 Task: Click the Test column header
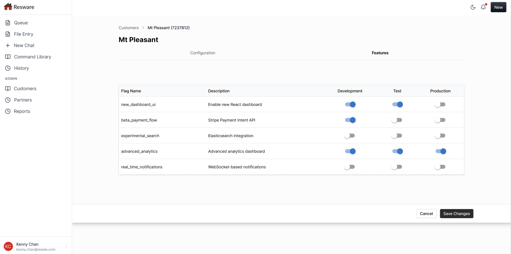(x=397, y=91)
